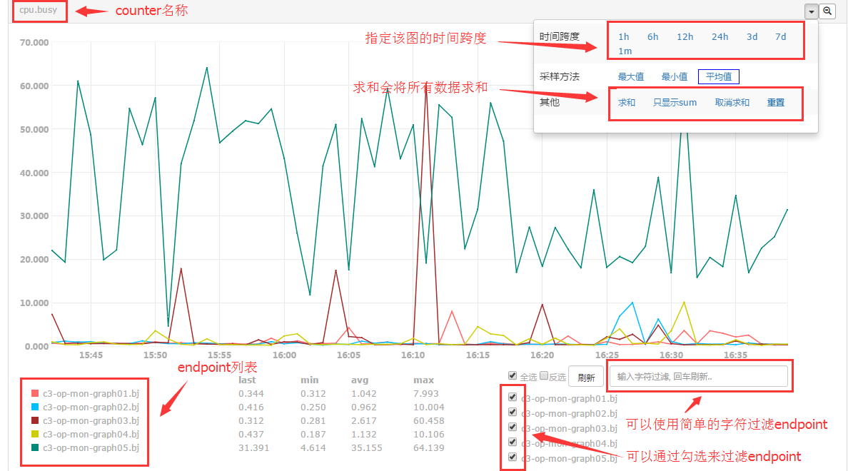Click 重置 to reset chart
The image size is (848, 471).
(776, 103)
